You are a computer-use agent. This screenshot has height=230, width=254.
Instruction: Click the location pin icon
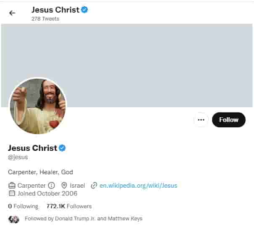64,185
